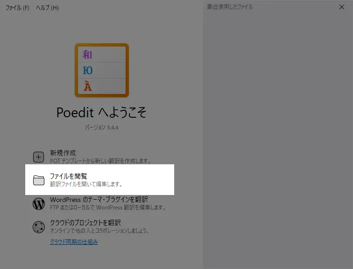
Task: Click description オンラインで他の人とコラボレーションしましょう。
Action: (99, 230)
